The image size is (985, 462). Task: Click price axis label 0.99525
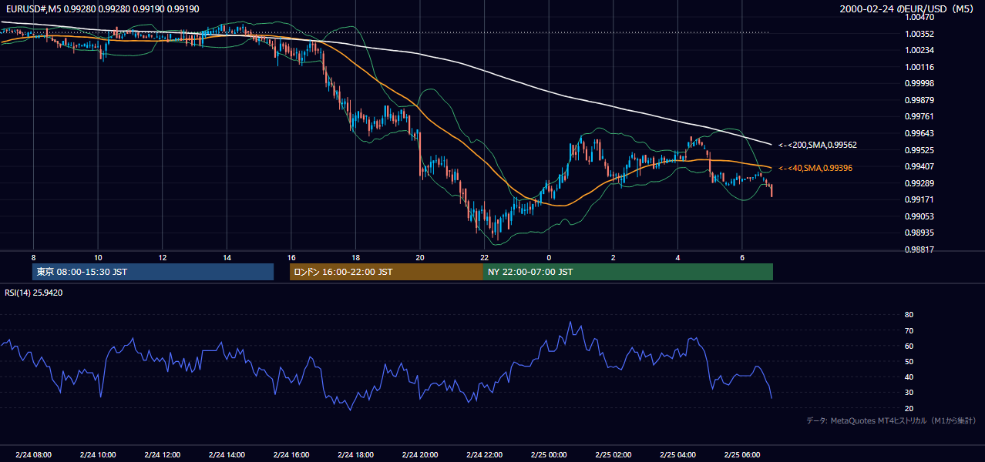pyautogui.click(x=920, y=150)
